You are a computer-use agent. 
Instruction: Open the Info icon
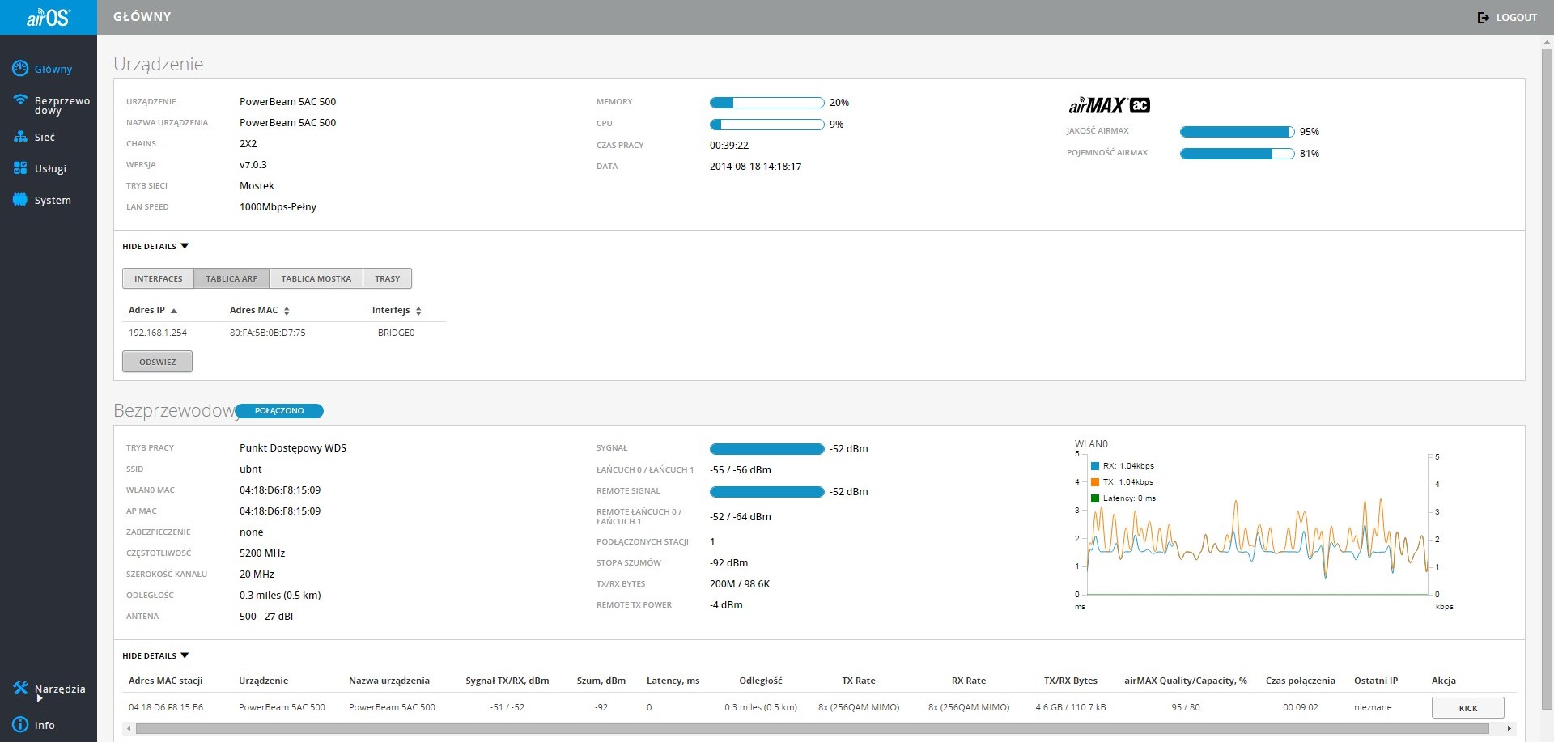tap(20, 725)
